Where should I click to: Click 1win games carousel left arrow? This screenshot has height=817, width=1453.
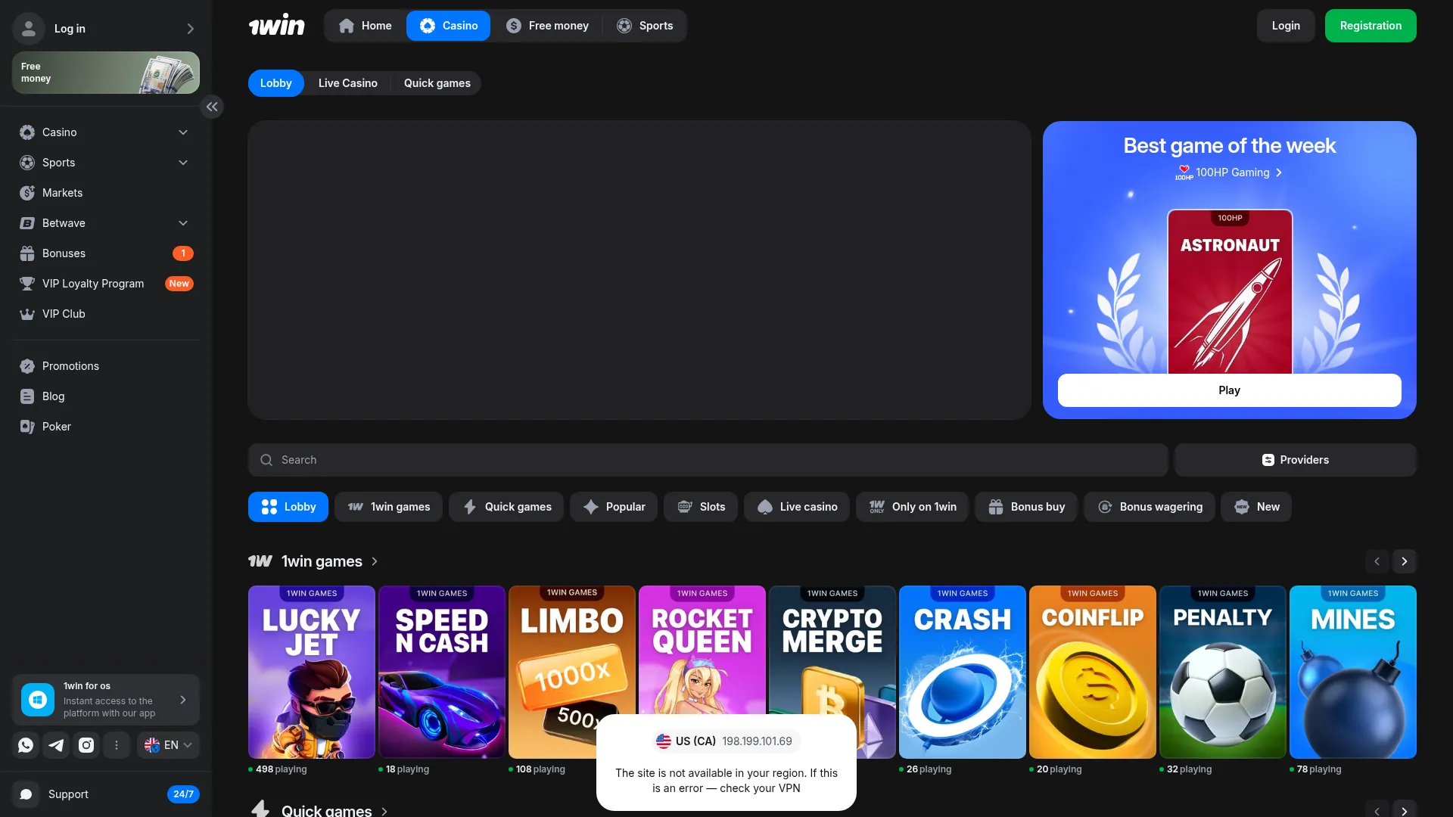[x=1377, y=561]
